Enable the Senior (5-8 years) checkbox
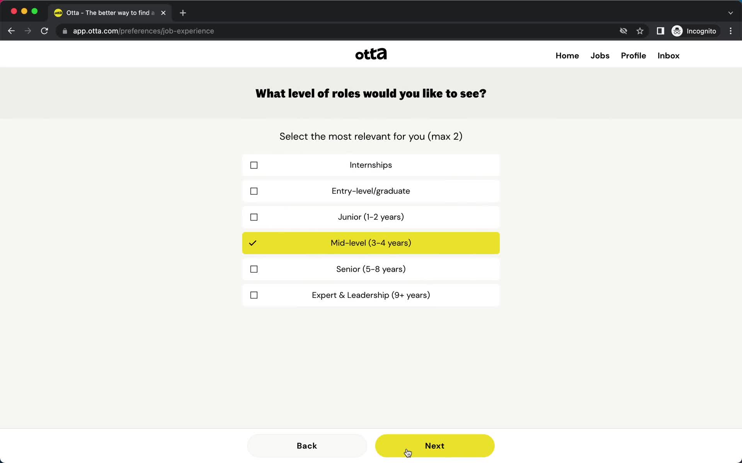The width and height of the screenshot is (742, 463). coord(254,269)
